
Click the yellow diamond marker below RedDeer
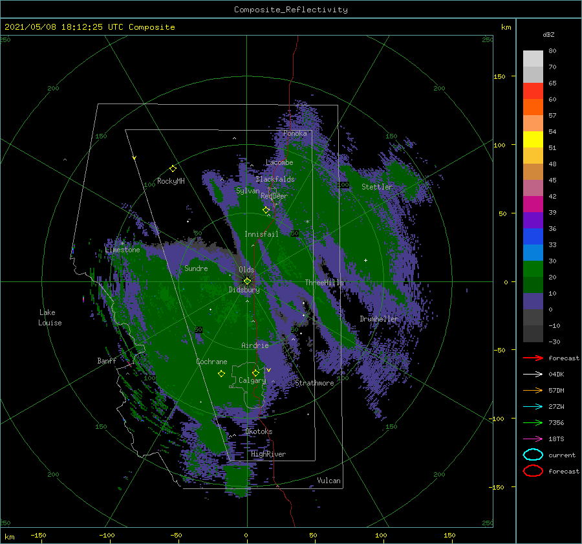(x=266, y=210)
